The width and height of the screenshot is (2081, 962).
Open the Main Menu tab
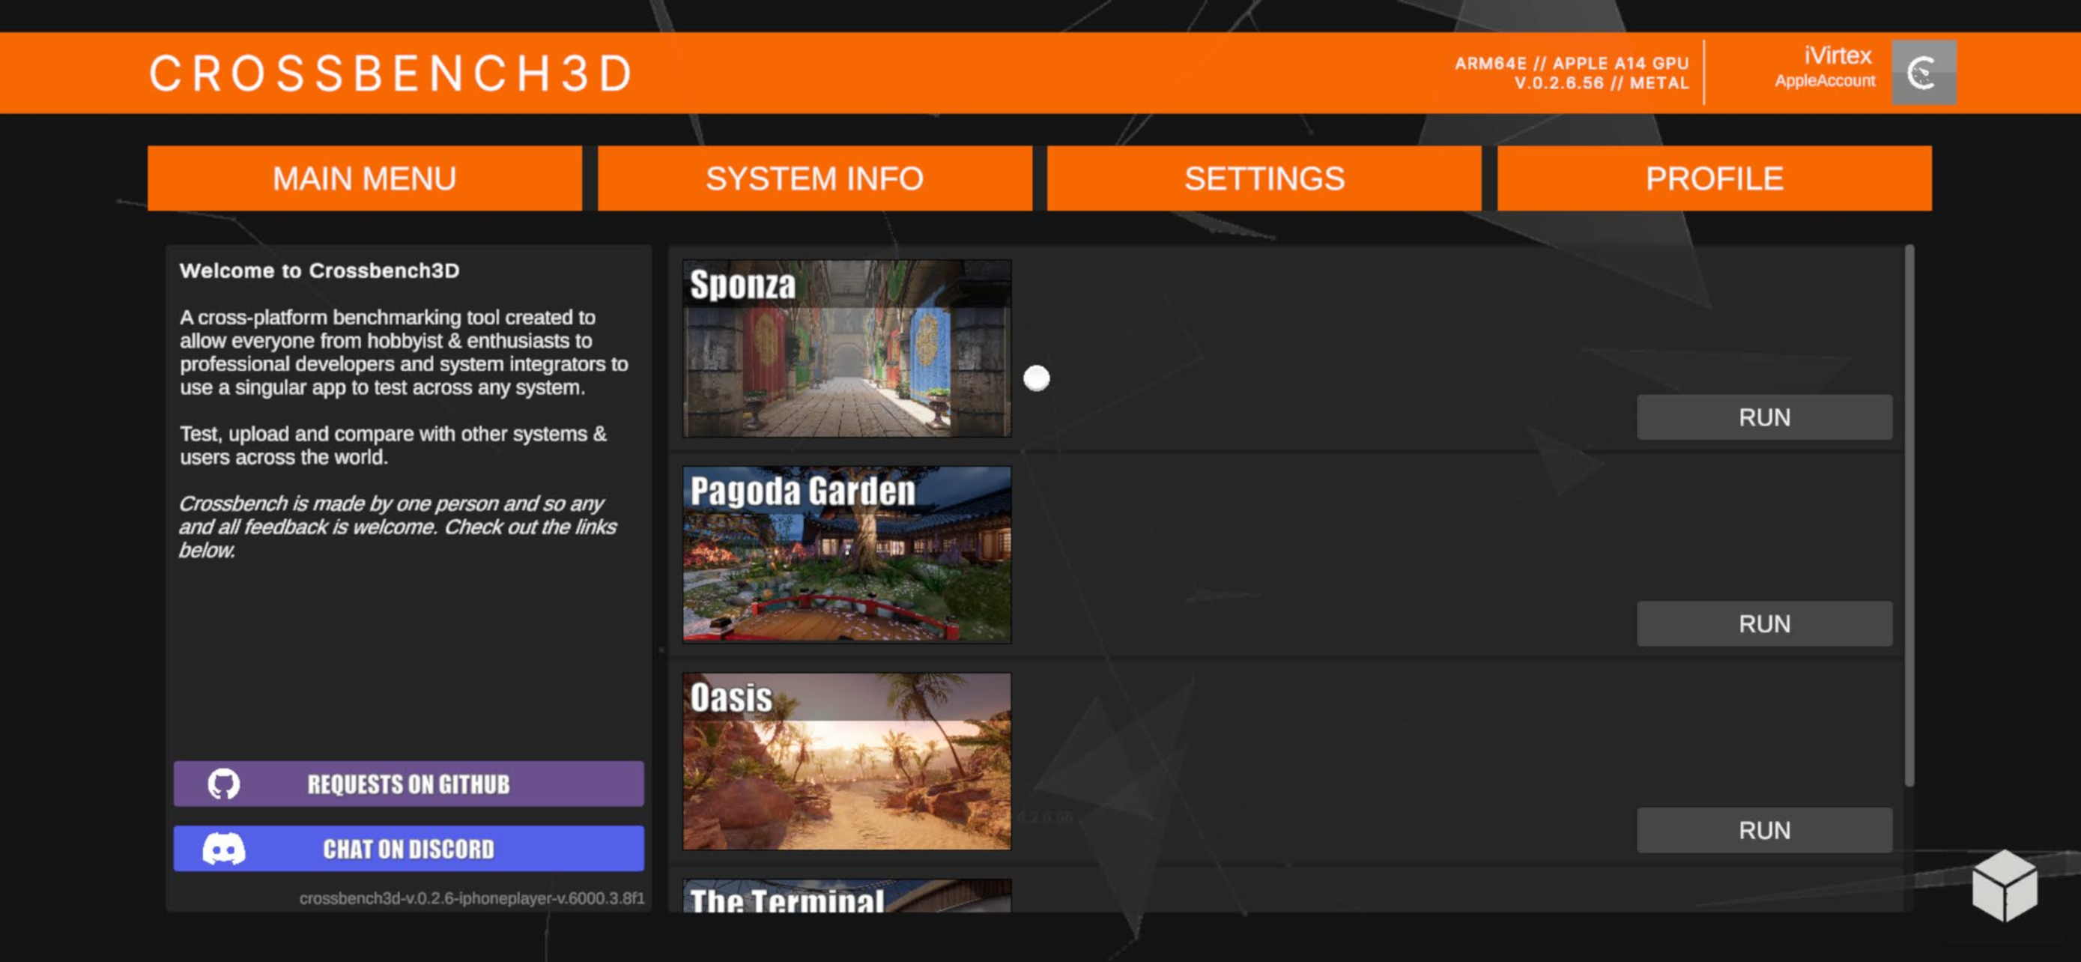pyautogui.click(x=364, y=178)
